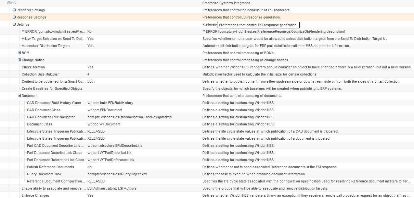Collapse the Document preferences node
414x198 pixels.
coord(19,96)
